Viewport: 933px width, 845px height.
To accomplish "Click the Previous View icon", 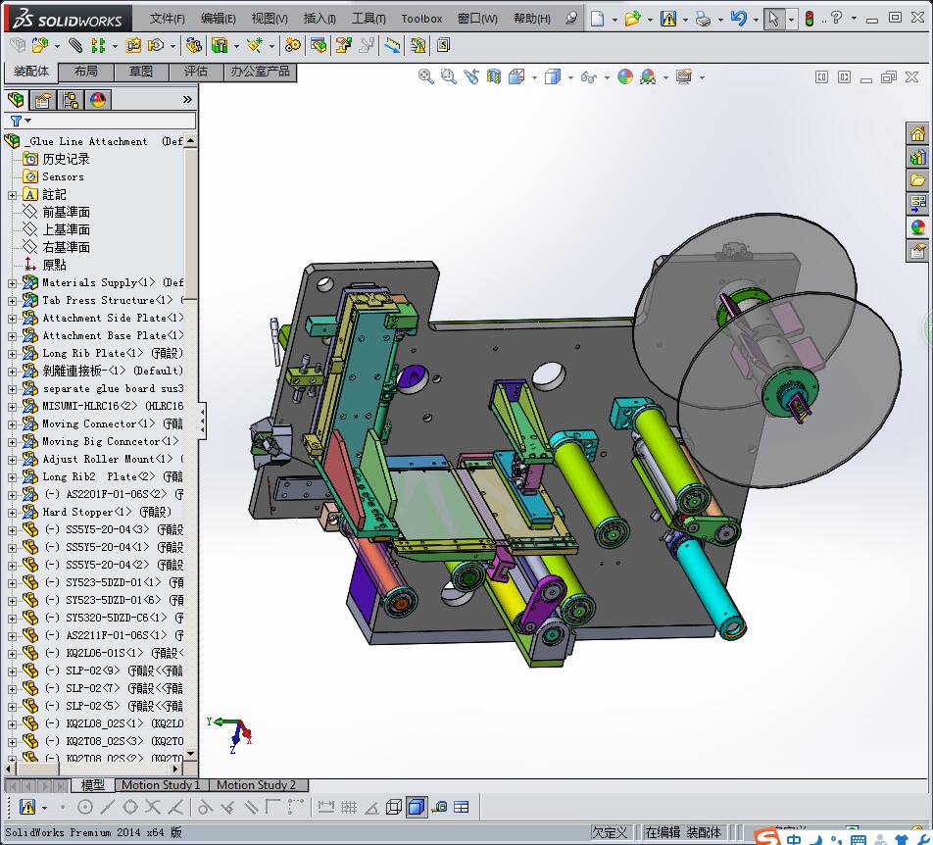I will coord(471,76).
